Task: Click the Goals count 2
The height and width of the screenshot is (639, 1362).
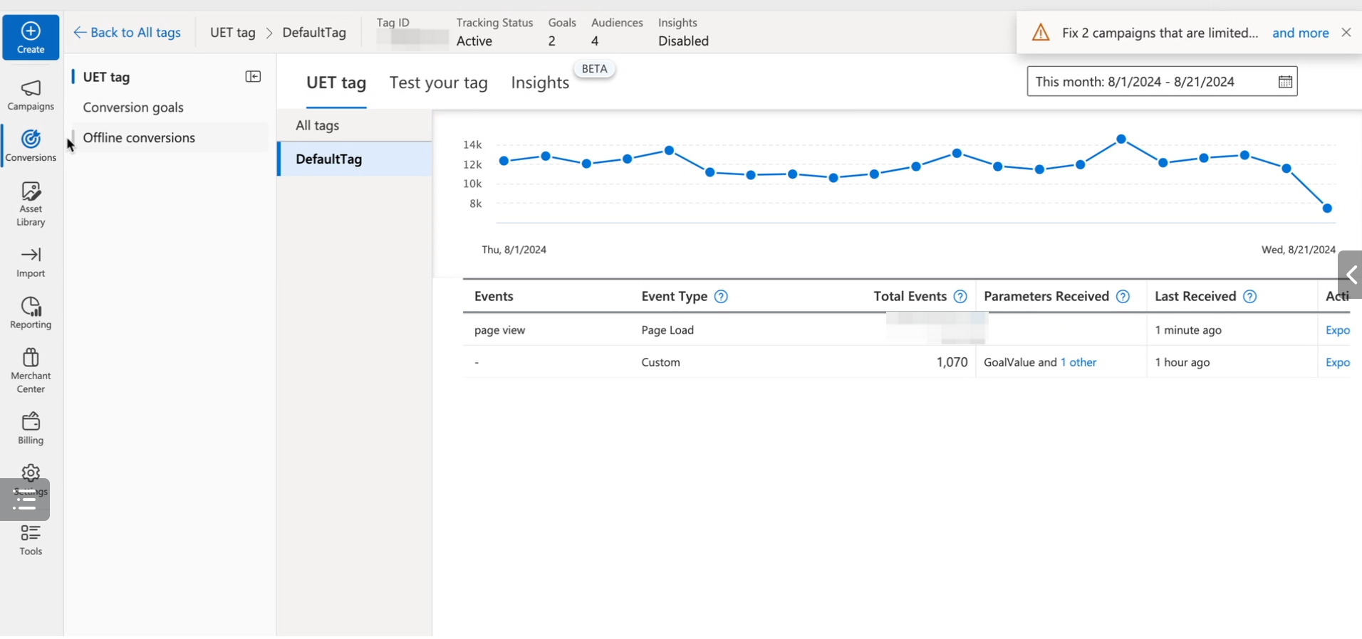Action: 552,41
